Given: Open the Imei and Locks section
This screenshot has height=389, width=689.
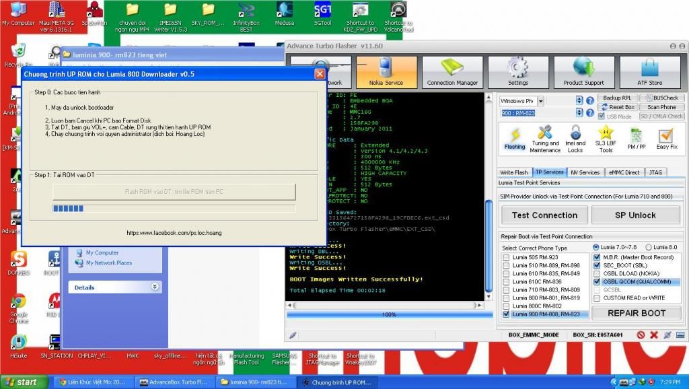Looking at the screenshot, I should click(x=575, y=139).
